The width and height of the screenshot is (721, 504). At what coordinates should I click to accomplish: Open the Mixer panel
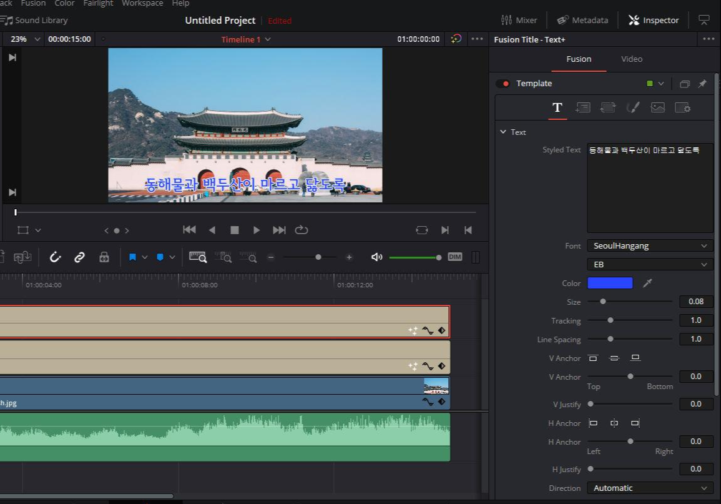pos(519,20)
